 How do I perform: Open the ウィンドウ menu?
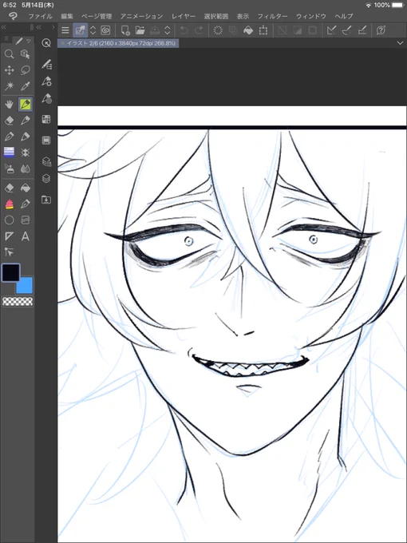coord(311,16)
